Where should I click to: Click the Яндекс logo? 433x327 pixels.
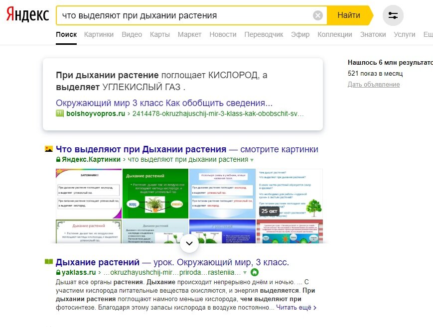point(27,14)
